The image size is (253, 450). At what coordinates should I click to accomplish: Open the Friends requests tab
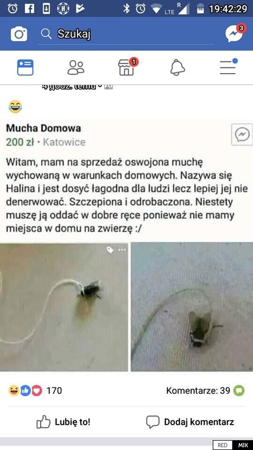coord(76,67)
